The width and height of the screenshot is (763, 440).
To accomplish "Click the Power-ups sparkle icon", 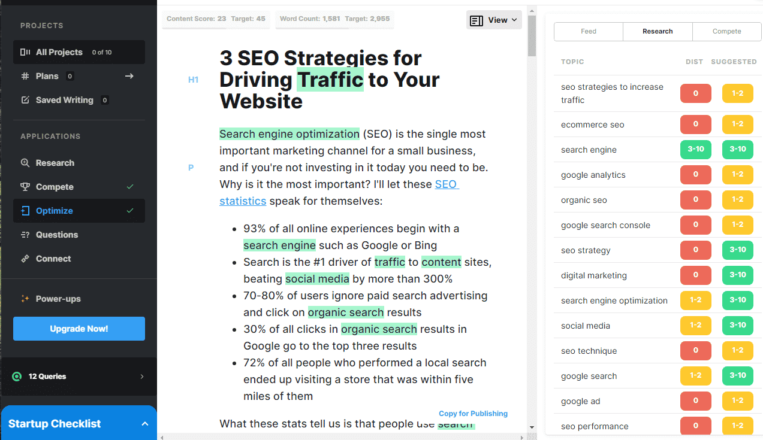I will tap(25, 299).
